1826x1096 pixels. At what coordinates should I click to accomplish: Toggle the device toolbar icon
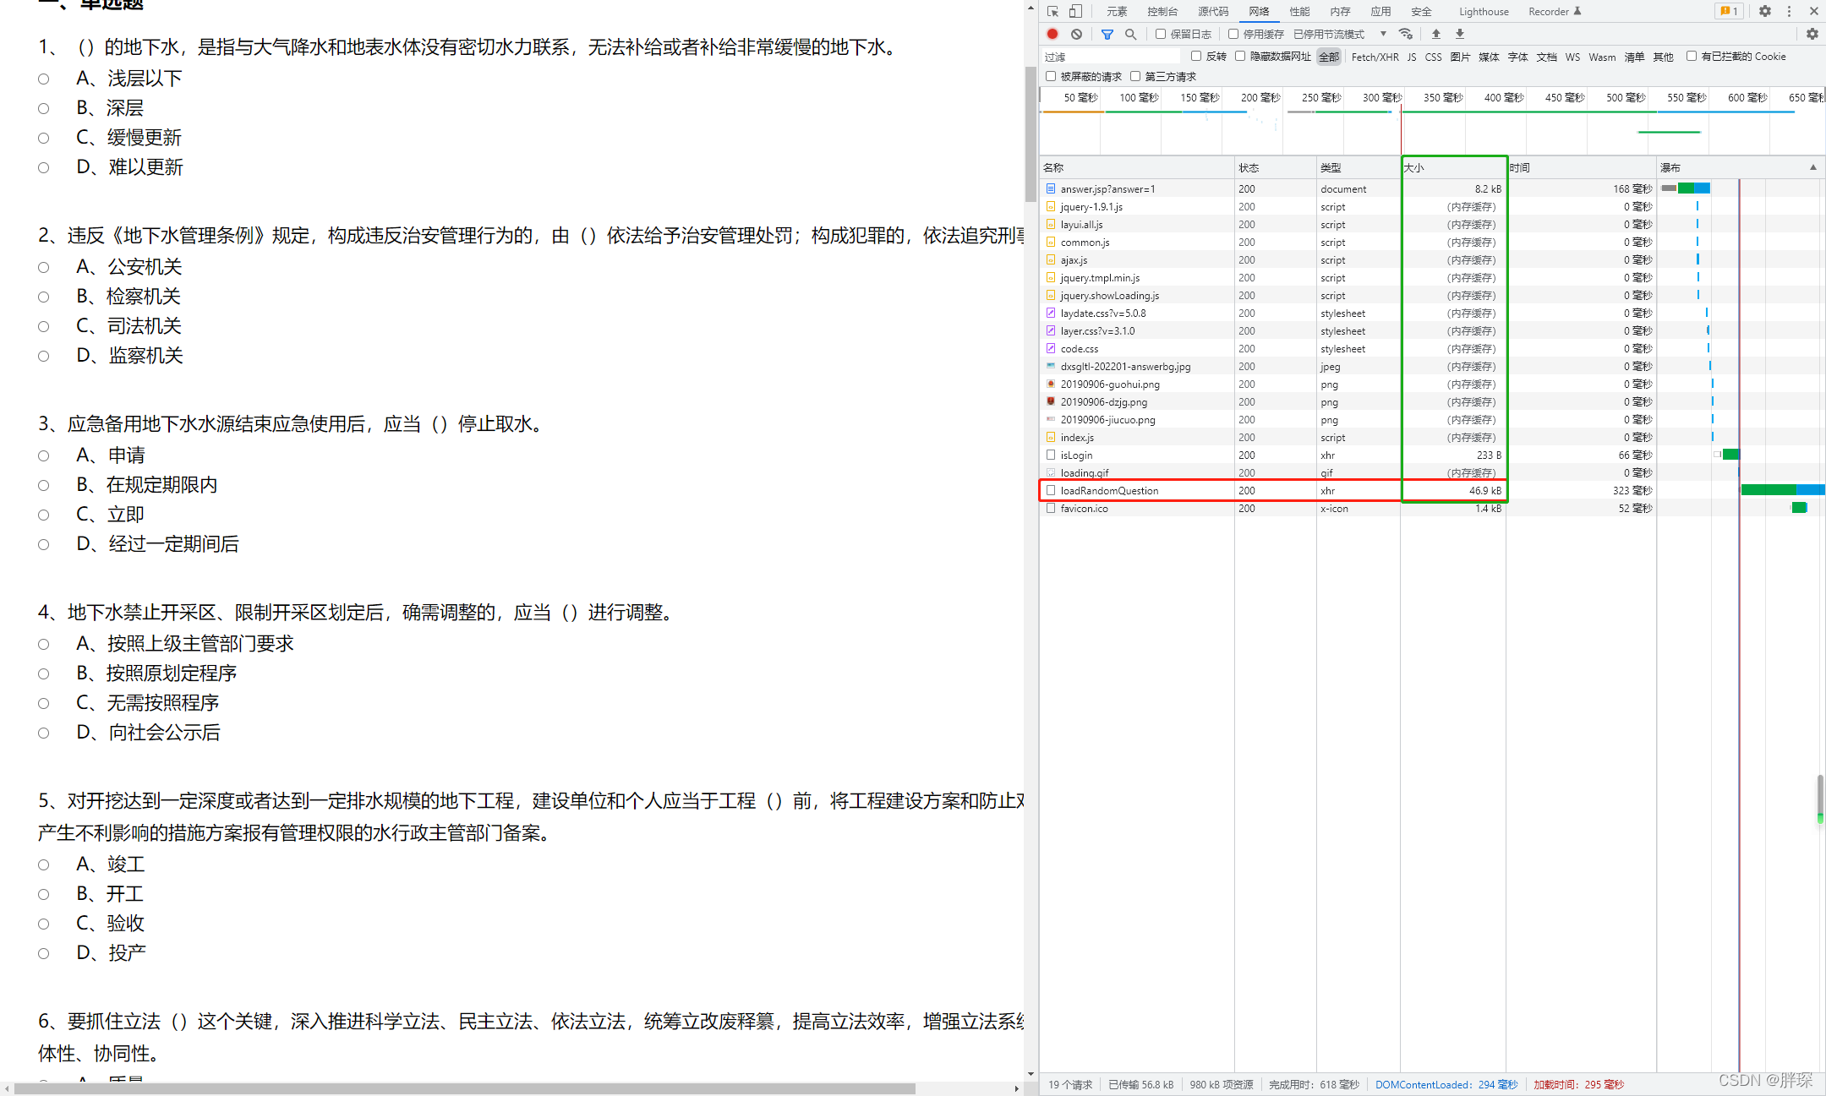click(1075, 11)
